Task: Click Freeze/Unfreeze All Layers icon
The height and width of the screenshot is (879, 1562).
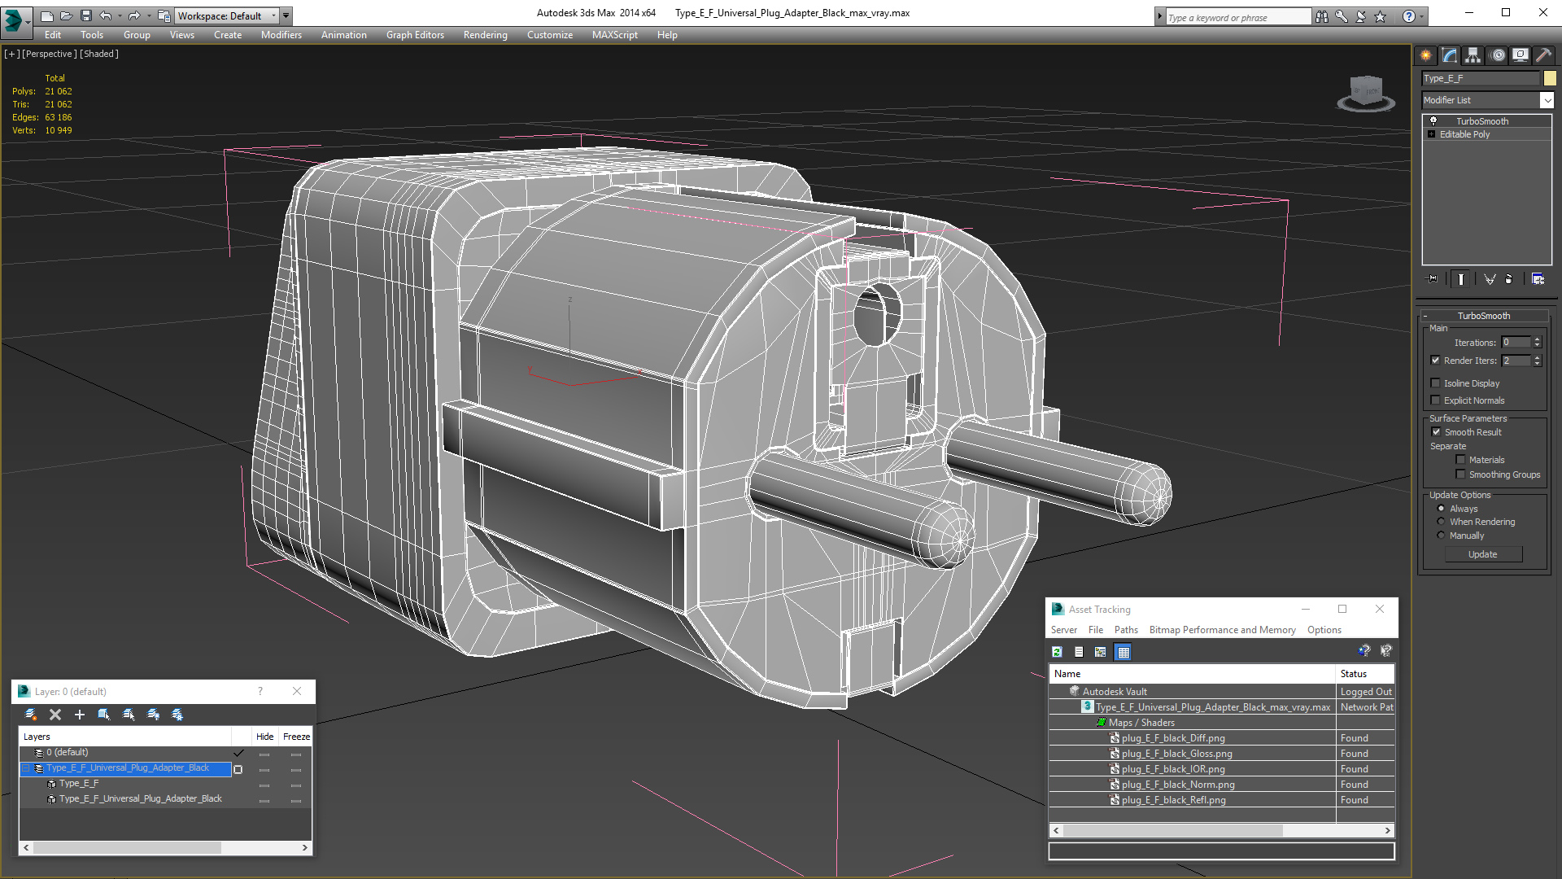Action: (x=177, y=715)
